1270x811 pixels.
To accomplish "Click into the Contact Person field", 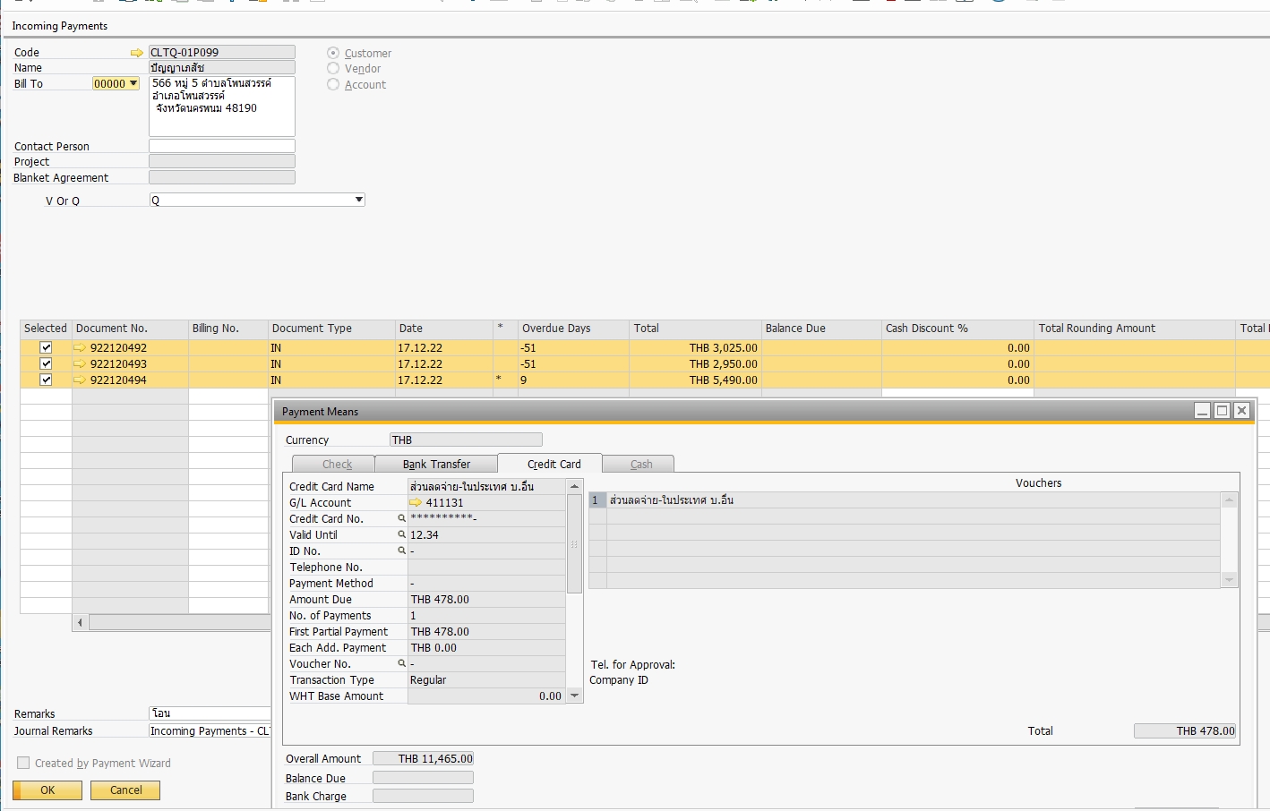I will 221,147.
